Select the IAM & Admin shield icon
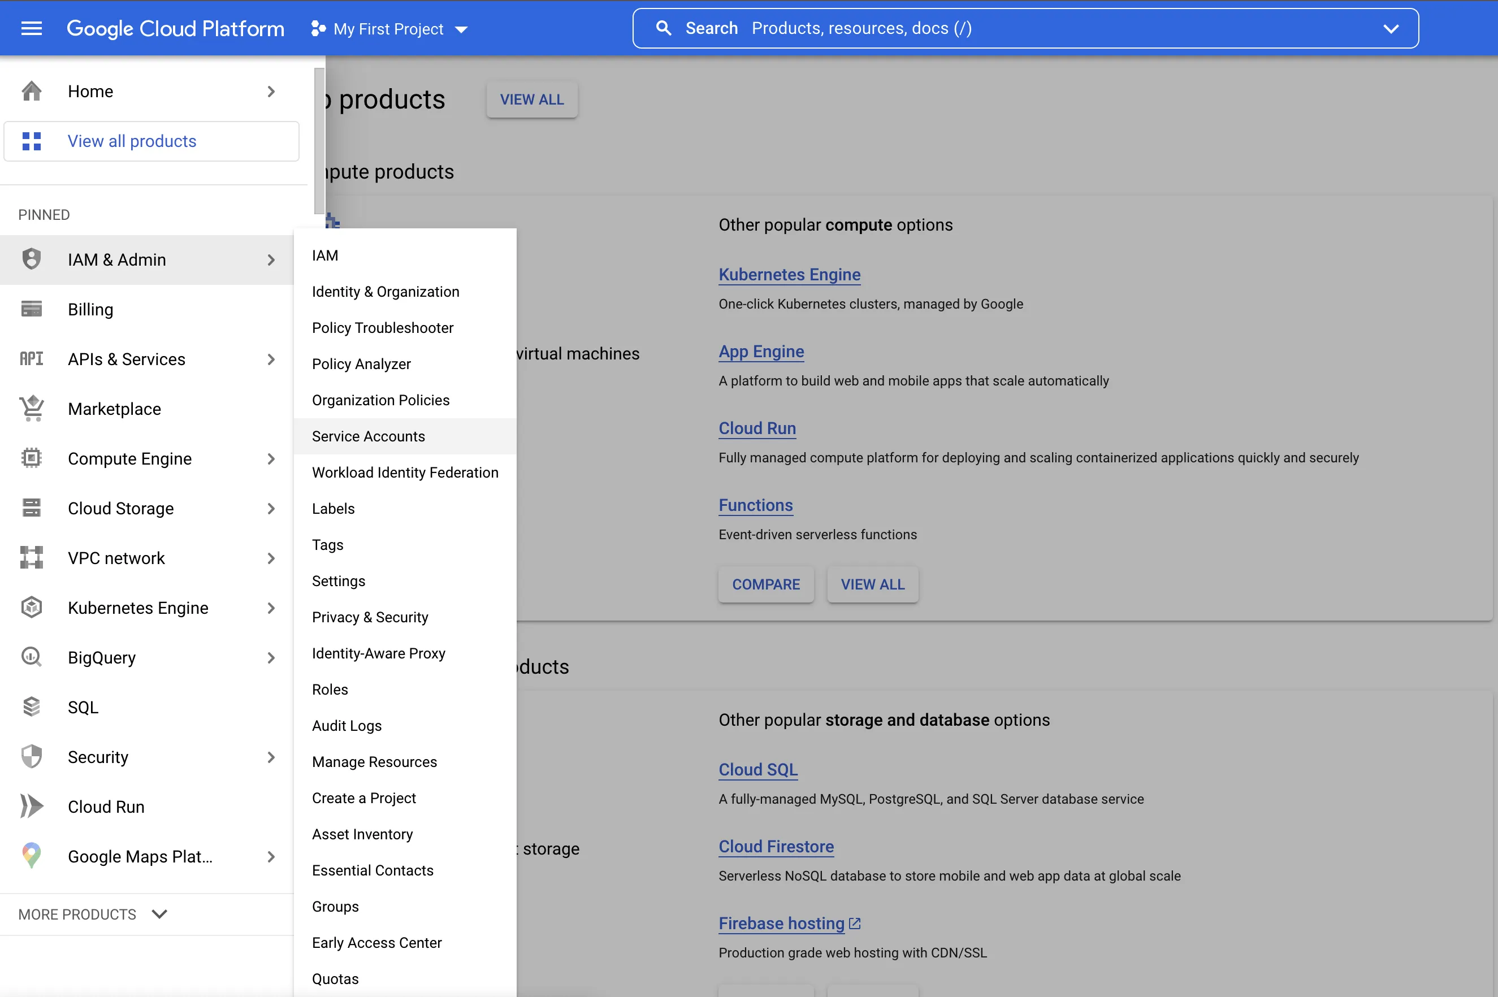This screenshot has width=1498, height=997. [x=31, y=259]
